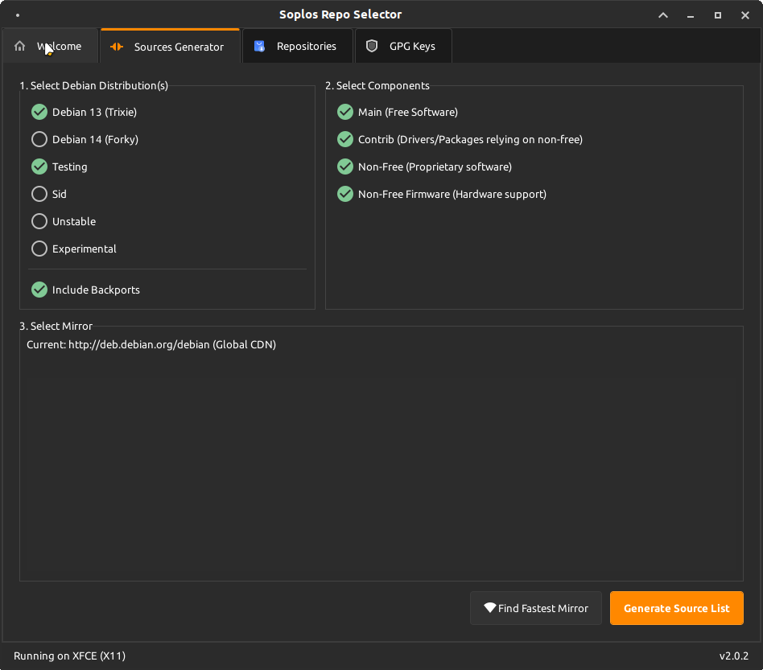
Task: Enable the Unstable distribution
Action: click(39, 221)
